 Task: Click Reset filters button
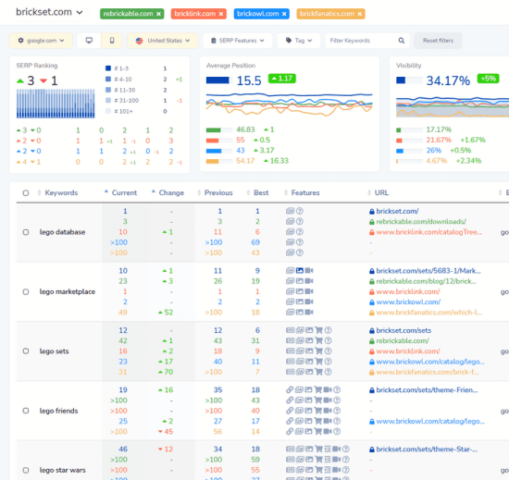click(438, 41)
